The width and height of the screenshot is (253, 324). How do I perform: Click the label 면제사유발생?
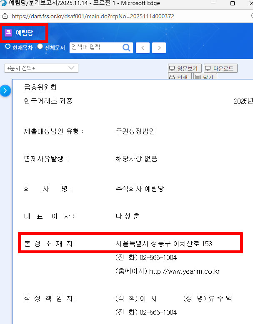click(x=46, y=159)
